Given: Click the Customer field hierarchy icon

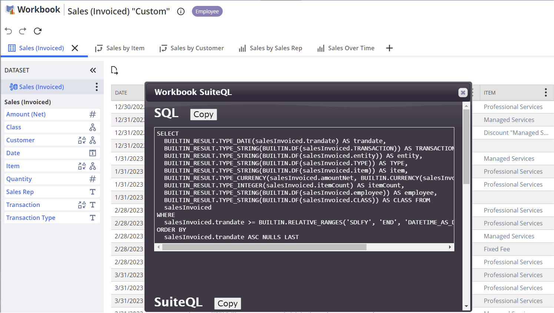Looking at the screenshot, I should pyautogui.click(x=93, y=140).
